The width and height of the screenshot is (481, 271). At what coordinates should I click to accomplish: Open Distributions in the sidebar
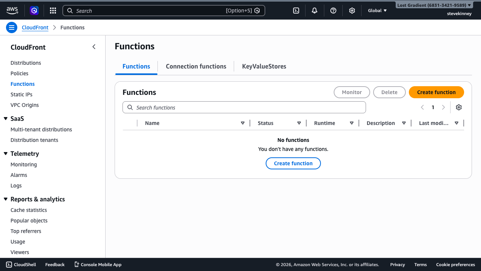[26, 63]
